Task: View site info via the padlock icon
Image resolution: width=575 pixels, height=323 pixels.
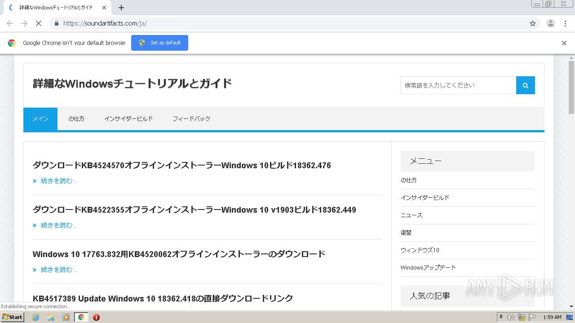Action: (57, 23)
